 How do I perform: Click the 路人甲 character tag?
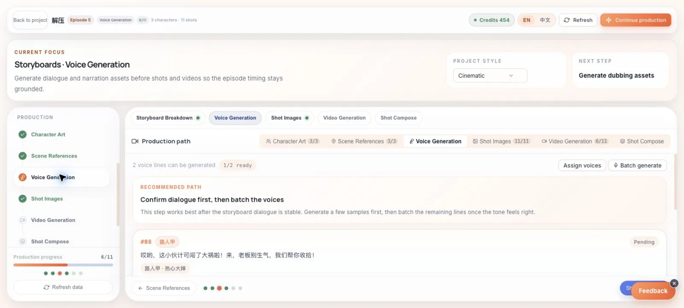coord(167,242)
